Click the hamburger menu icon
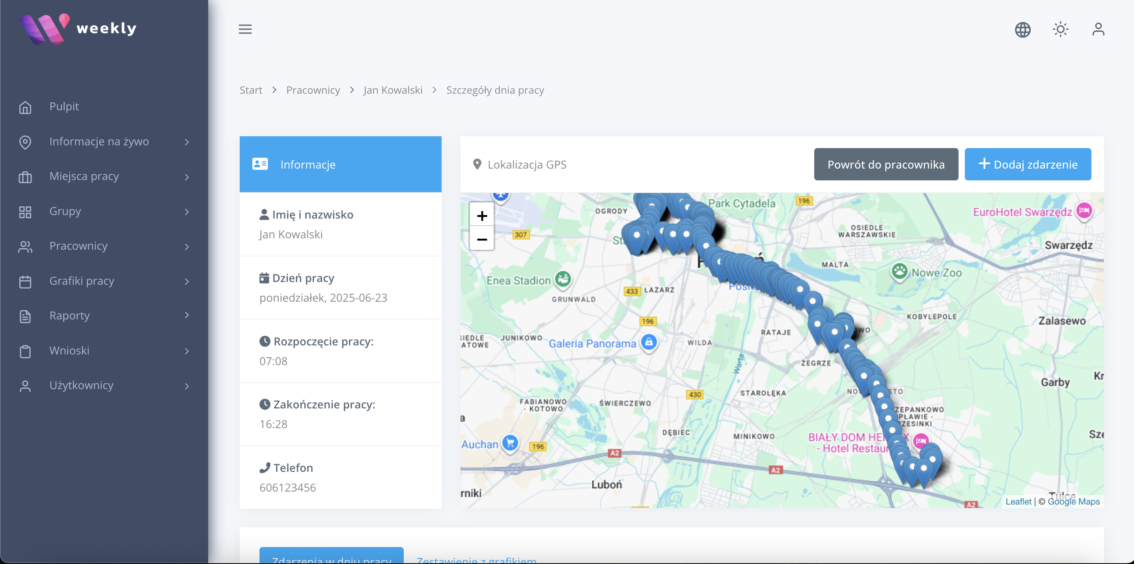 click(245, 29)
